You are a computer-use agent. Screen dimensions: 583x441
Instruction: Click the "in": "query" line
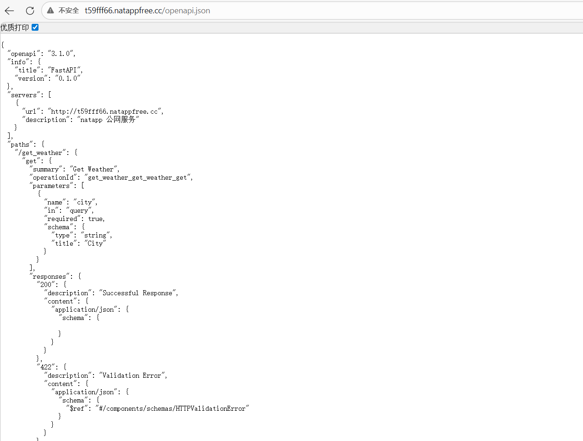(x=69, y=210)
